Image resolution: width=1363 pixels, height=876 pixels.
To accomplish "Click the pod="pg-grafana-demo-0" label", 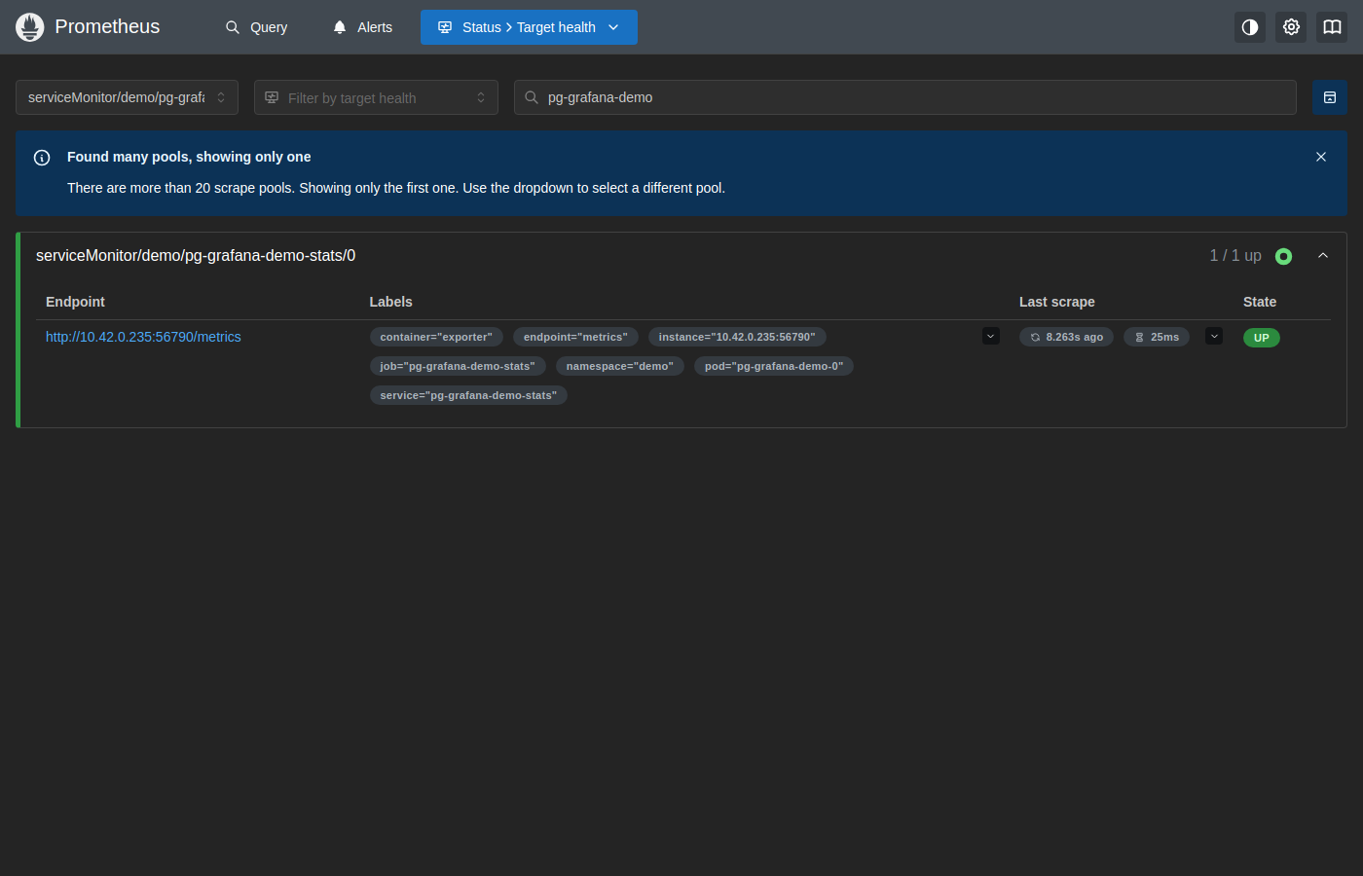I will point(774,366).
